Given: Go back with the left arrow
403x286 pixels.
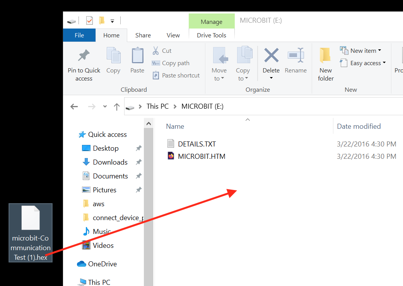Looking at the screenshot, I should point(74,106).
